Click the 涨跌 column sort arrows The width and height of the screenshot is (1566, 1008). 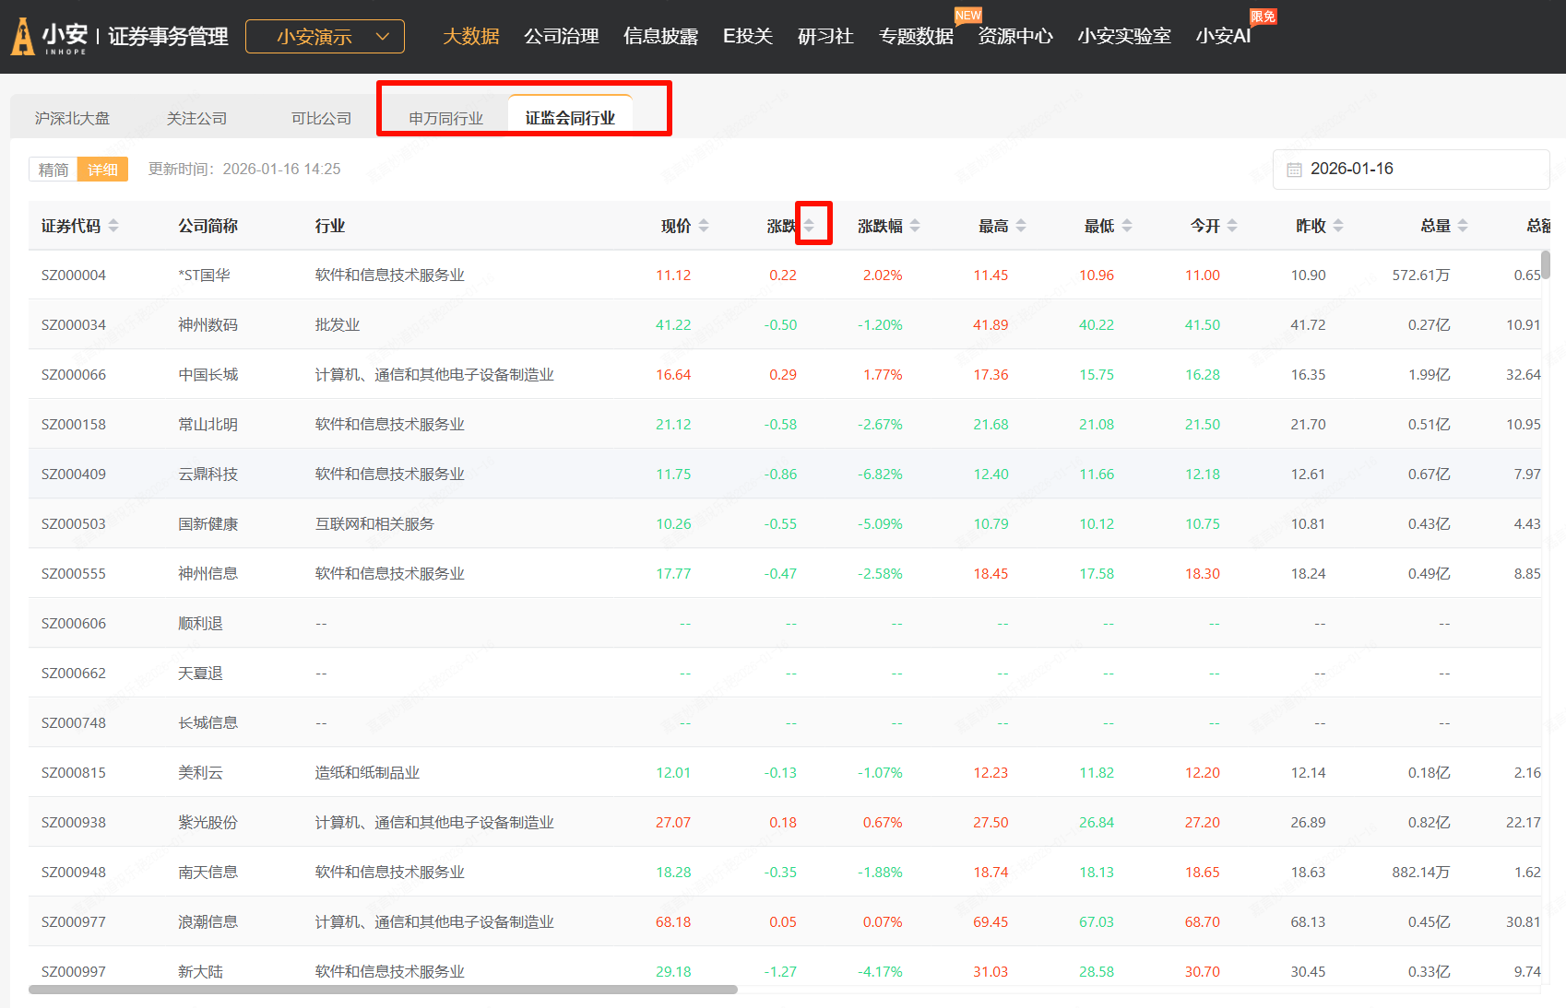809,226
